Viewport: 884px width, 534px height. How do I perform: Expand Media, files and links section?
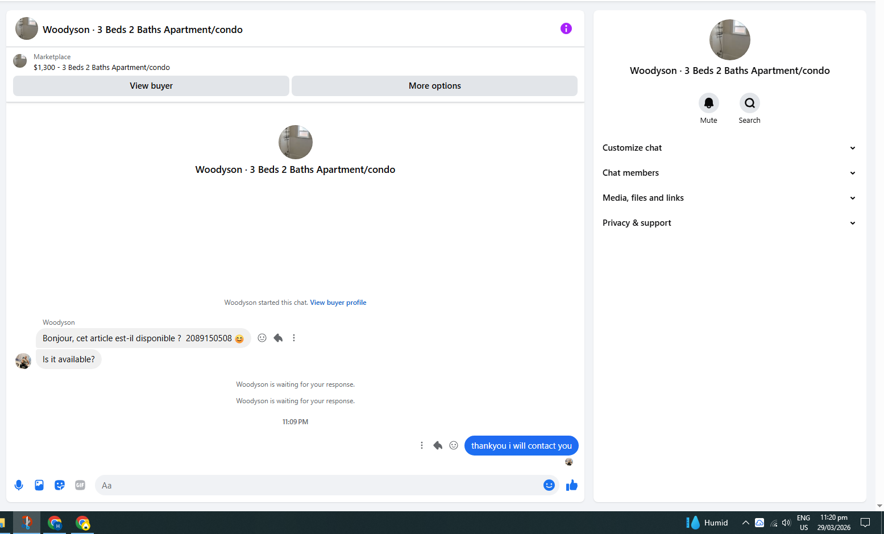pyautogui.click(x=729, y=198)
